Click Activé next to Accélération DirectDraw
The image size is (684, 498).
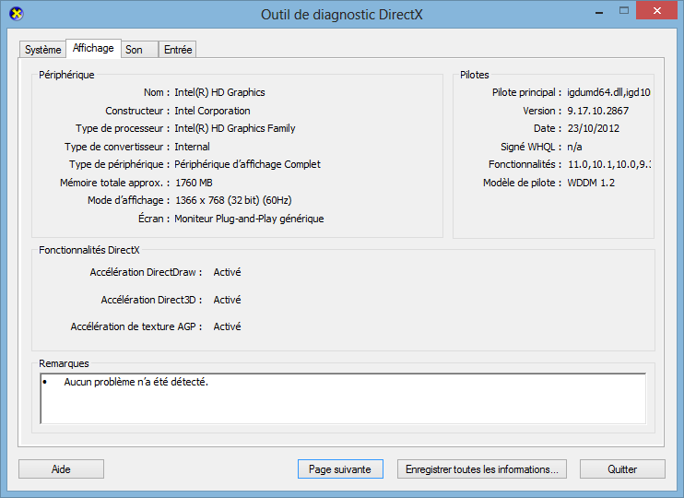(227, 272)
